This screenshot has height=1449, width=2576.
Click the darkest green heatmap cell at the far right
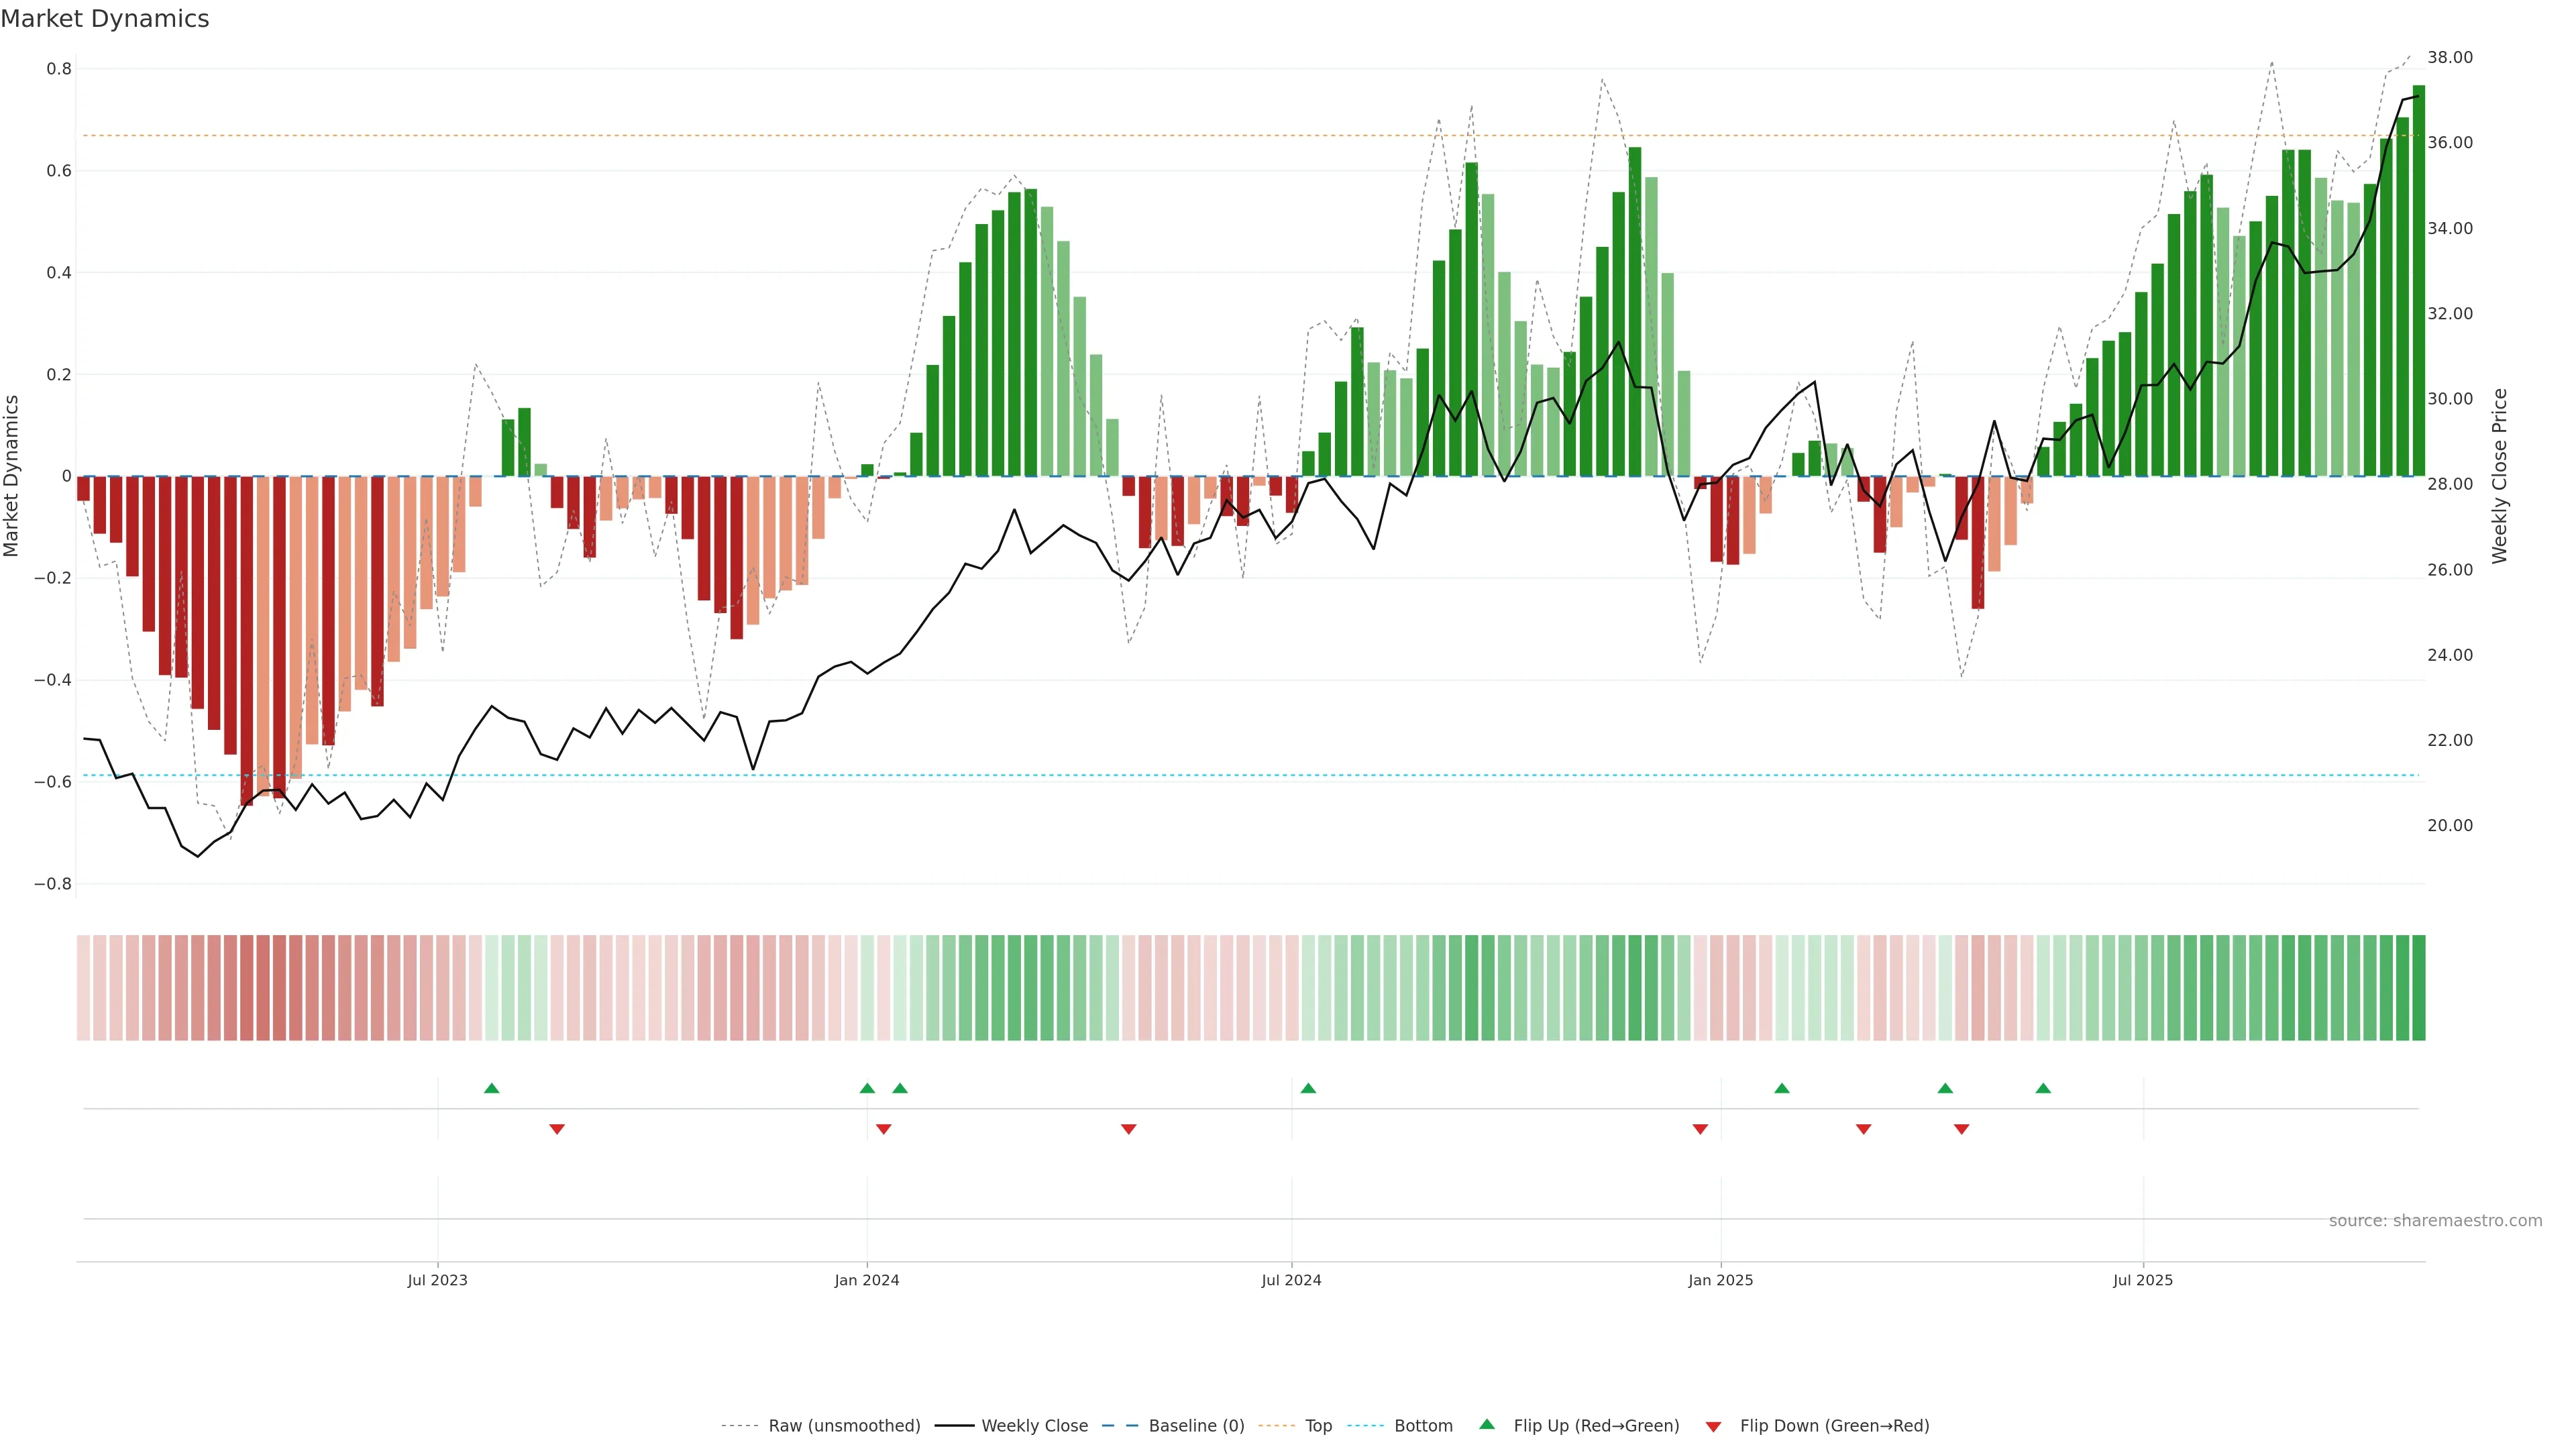(2418, 988)
